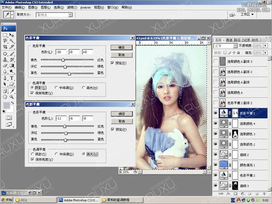The height and width of the screenshot is (204, 272).
Task: Click cyan-red slider handle in upper dialog
Action: point(63,60)
